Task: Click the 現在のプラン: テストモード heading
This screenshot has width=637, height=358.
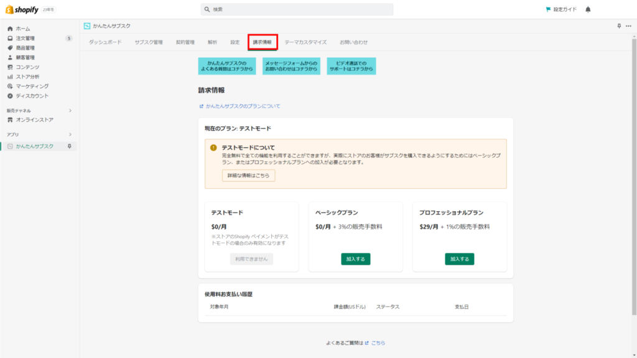Action: click(x=238, y=128)
